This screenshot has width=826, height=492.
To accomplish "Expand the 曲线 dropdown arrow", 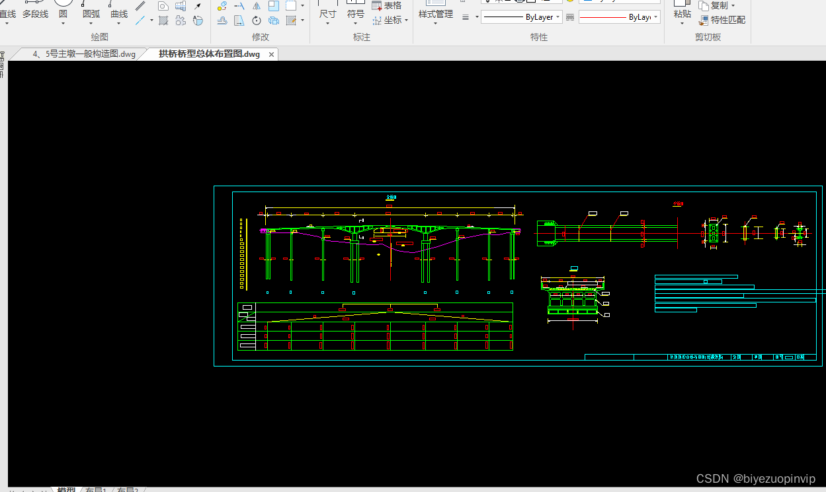I will pos(118,24).
